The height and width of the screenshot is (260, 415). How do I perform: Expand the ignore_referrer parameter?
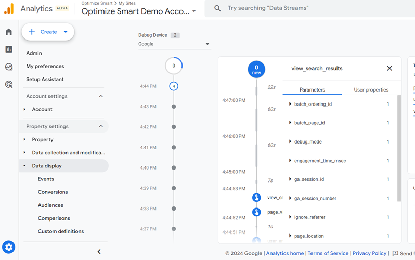(290, 217)
